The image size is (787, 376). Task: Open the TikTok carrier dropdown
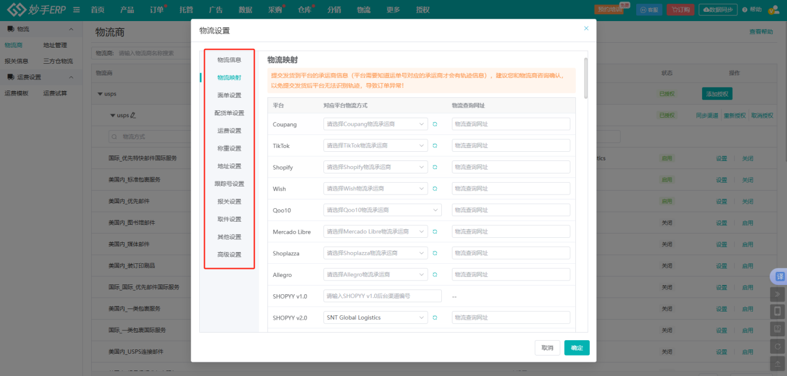pyautogui.click(x=376, y=146)
